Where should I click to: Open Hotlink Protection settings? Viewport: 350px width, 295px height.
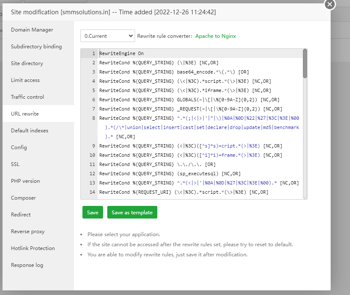[33, 248]
